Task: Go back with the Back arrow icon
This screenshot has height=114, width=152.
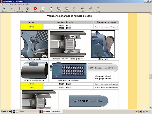Action: tap(4, 8)
